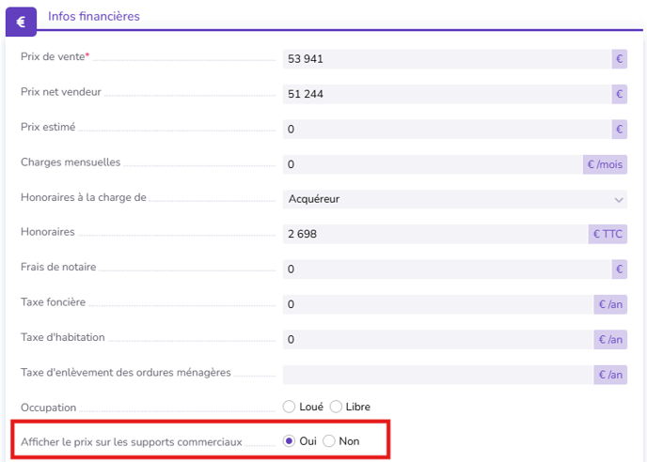
Task: Click the € /an badge on Taxe foncière
Action: pos(610,304)
